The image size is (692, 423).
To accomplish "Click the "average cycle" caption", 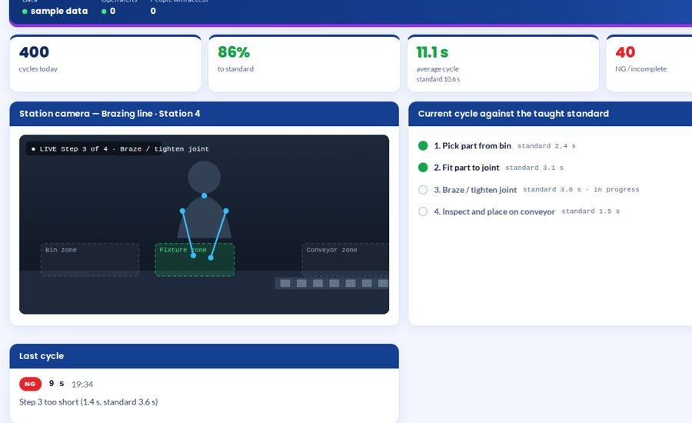I will tap(437, 69).
